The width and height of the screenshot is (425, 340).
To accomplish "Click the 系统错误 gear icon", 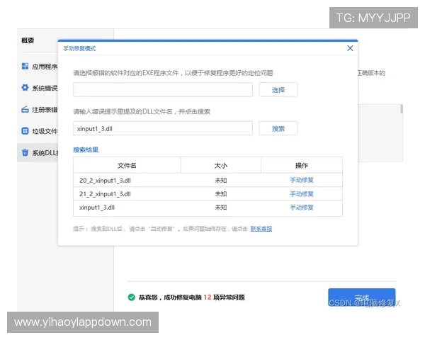I will point(25,88).
